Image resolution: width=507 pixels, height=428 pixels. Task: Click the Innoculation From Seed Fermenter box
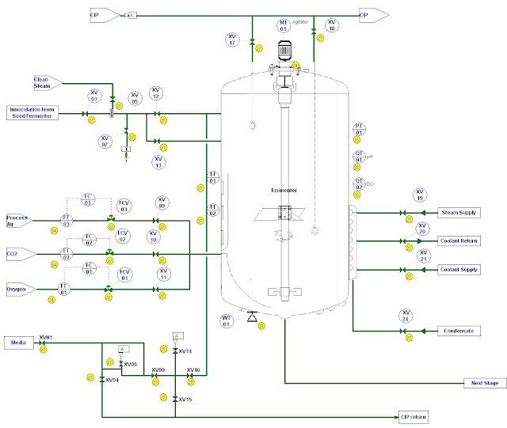coord(32,112)
